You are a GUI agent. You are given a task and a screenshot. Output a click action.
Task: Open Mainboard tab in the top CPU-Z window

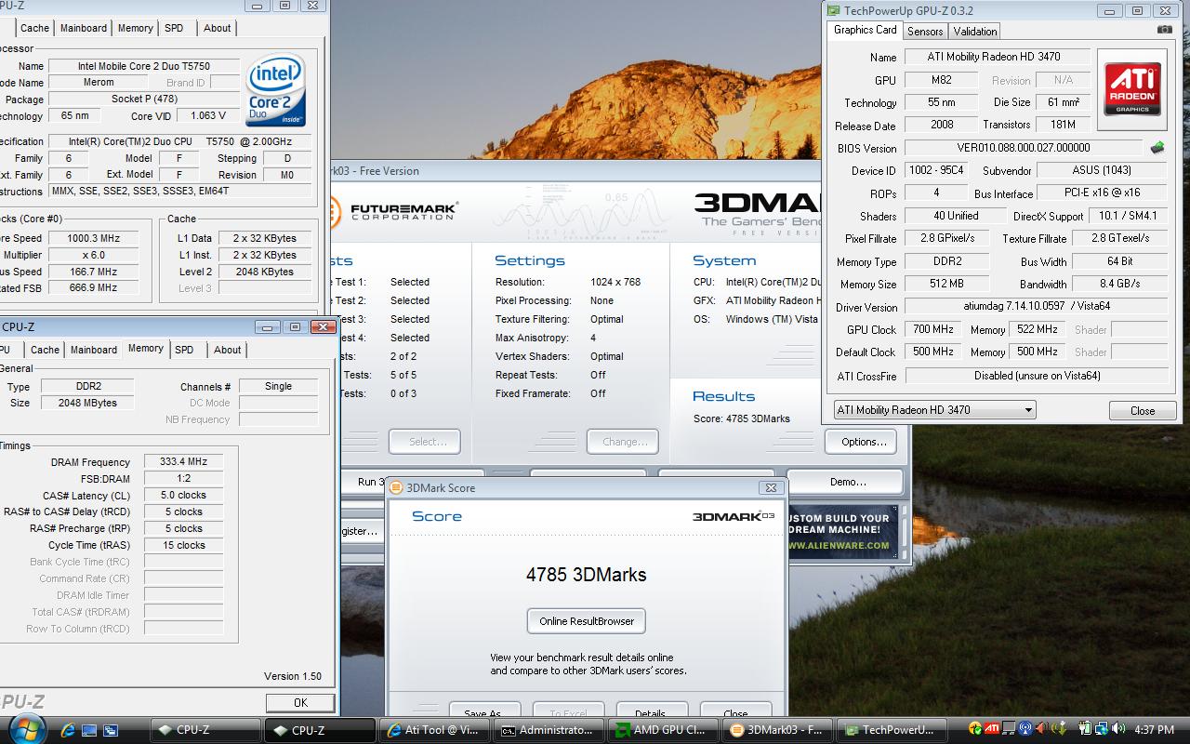[x=84, y=28]
